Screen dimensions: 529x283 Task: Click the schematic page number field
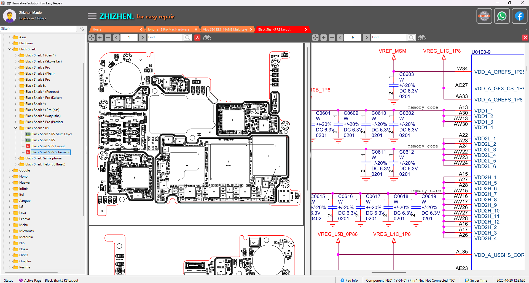(353, 37)
